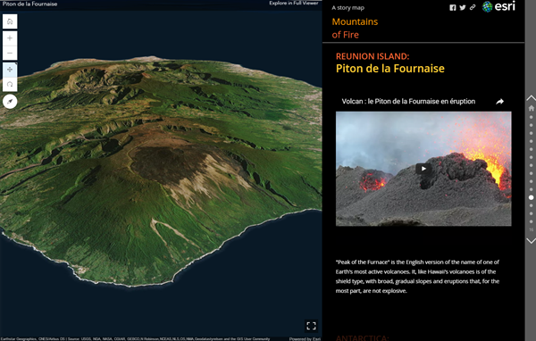536x341 pixels.
Task: Open video title Volcan le Piton link
Action: 408,102
